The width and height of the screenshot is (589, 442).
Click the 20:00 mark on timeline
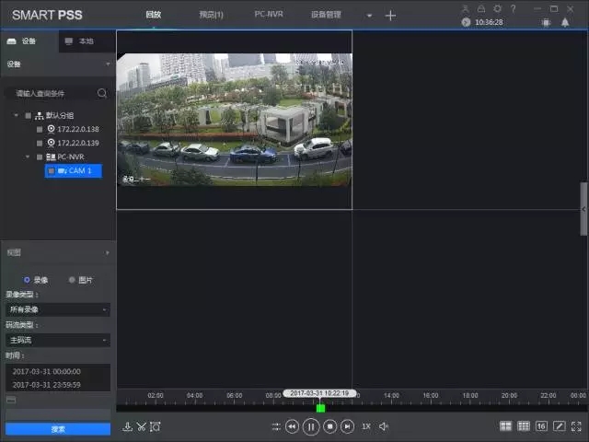[x=509, y=395]
